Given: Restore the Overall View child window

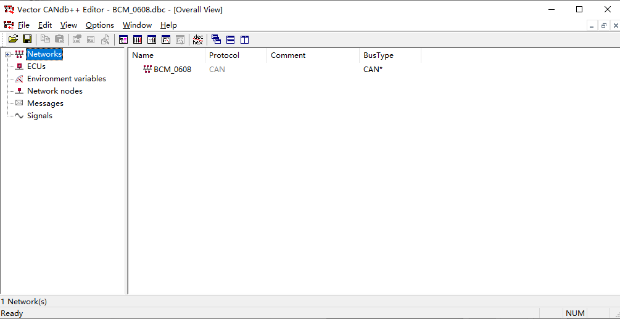Looking at the screenshot, I should click(x=604, y=26).
